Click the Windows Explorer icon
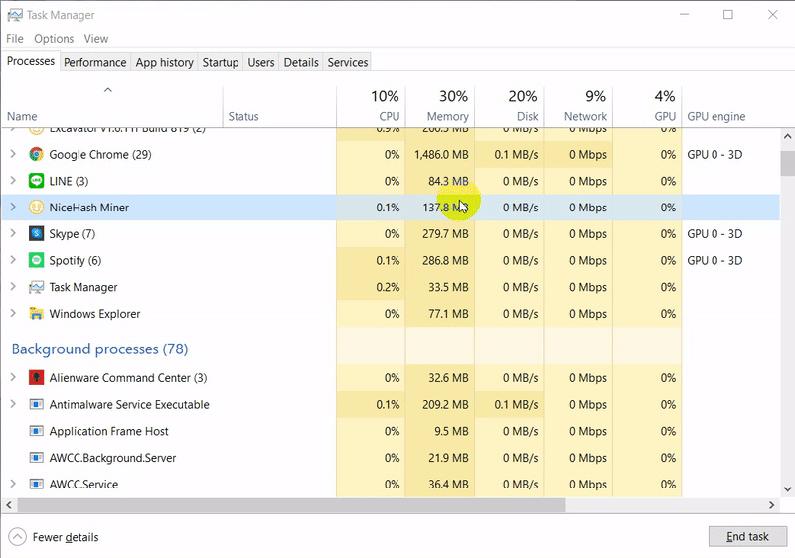The width and height of the screenshot is (795, 558). [x=36, y=314]
